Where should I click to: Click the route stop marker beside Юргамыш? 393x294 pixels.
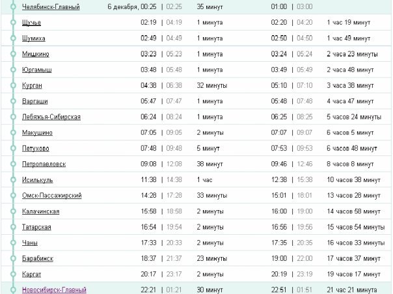point(13,70)
